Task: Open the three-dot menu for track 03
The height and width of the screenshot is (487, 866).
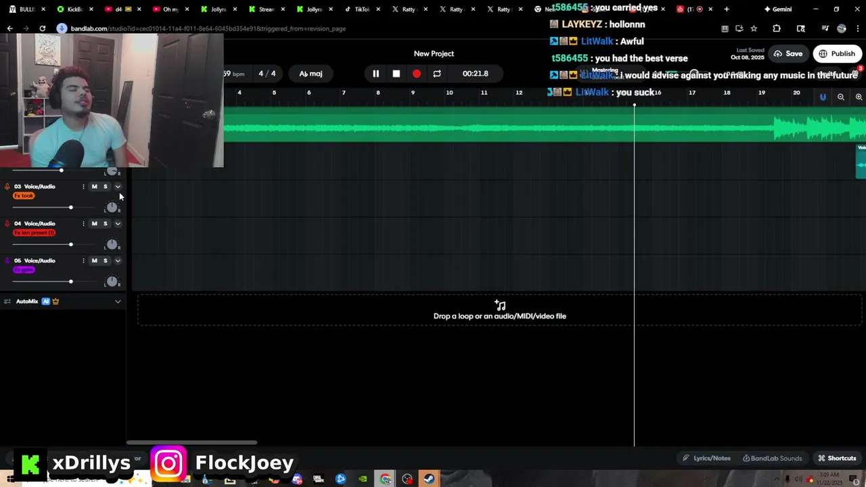Action: pyautogui.click(x=83, y=187)
